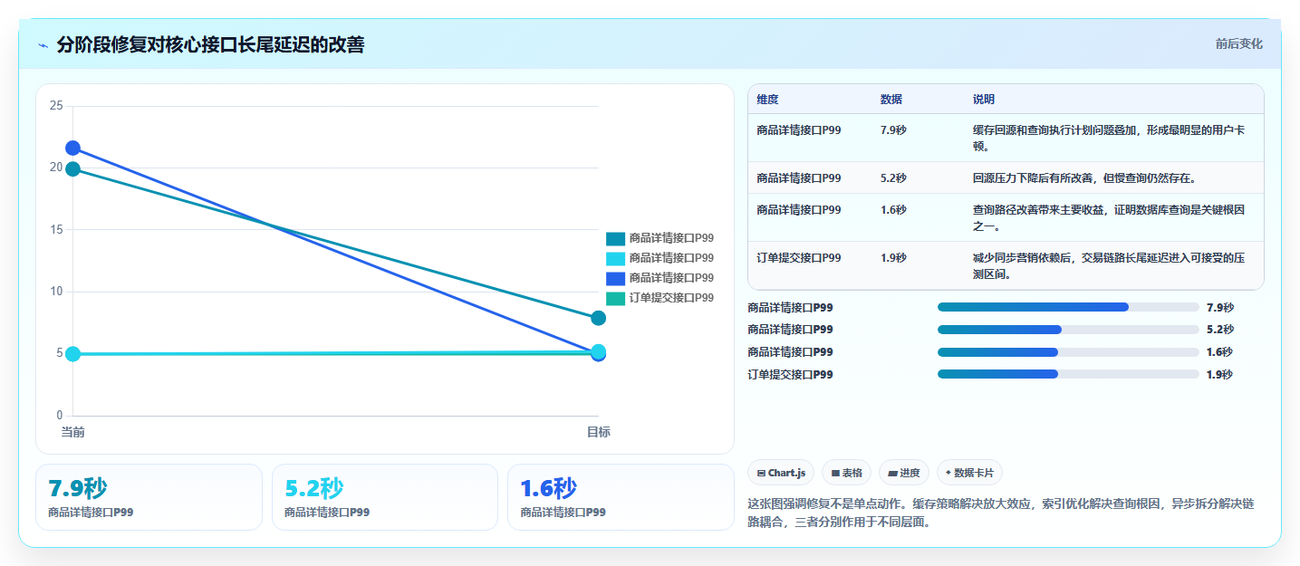Image resolution: width=1300 pixels, height=566 pixels.
Task: Click the dark teal data point at 当前
Action: coord(73,168)
